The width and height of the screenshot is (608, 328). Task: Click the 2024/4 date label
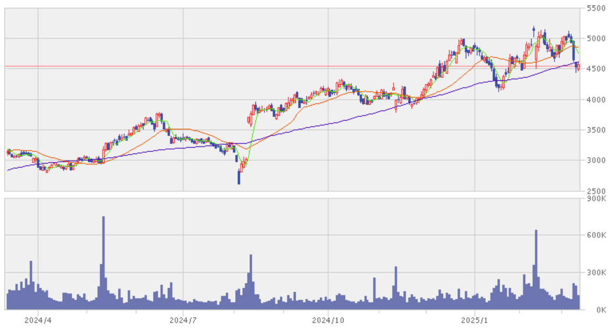tap(38, 320)
